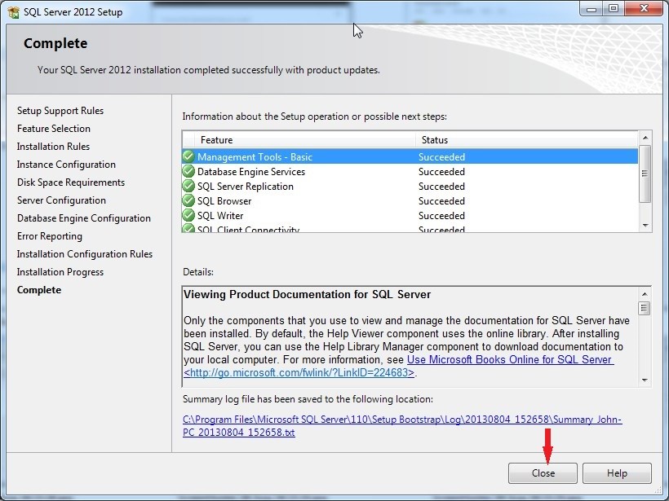Screen dimensions: 669x501
Task: Click the Help button
Action: [x=617, y=473]
